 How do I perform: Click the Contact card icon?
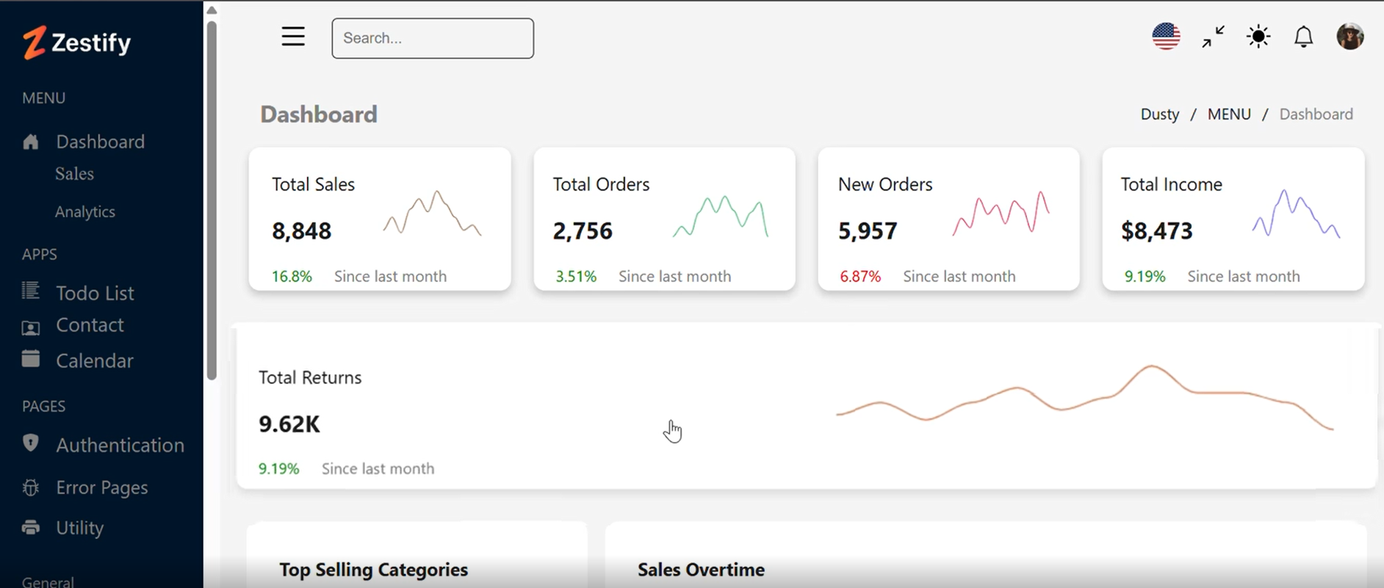click(x=30, y=327)
